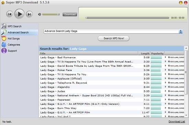Sort results by Title column
Screen dimensions: 189x125
[88, 53]
